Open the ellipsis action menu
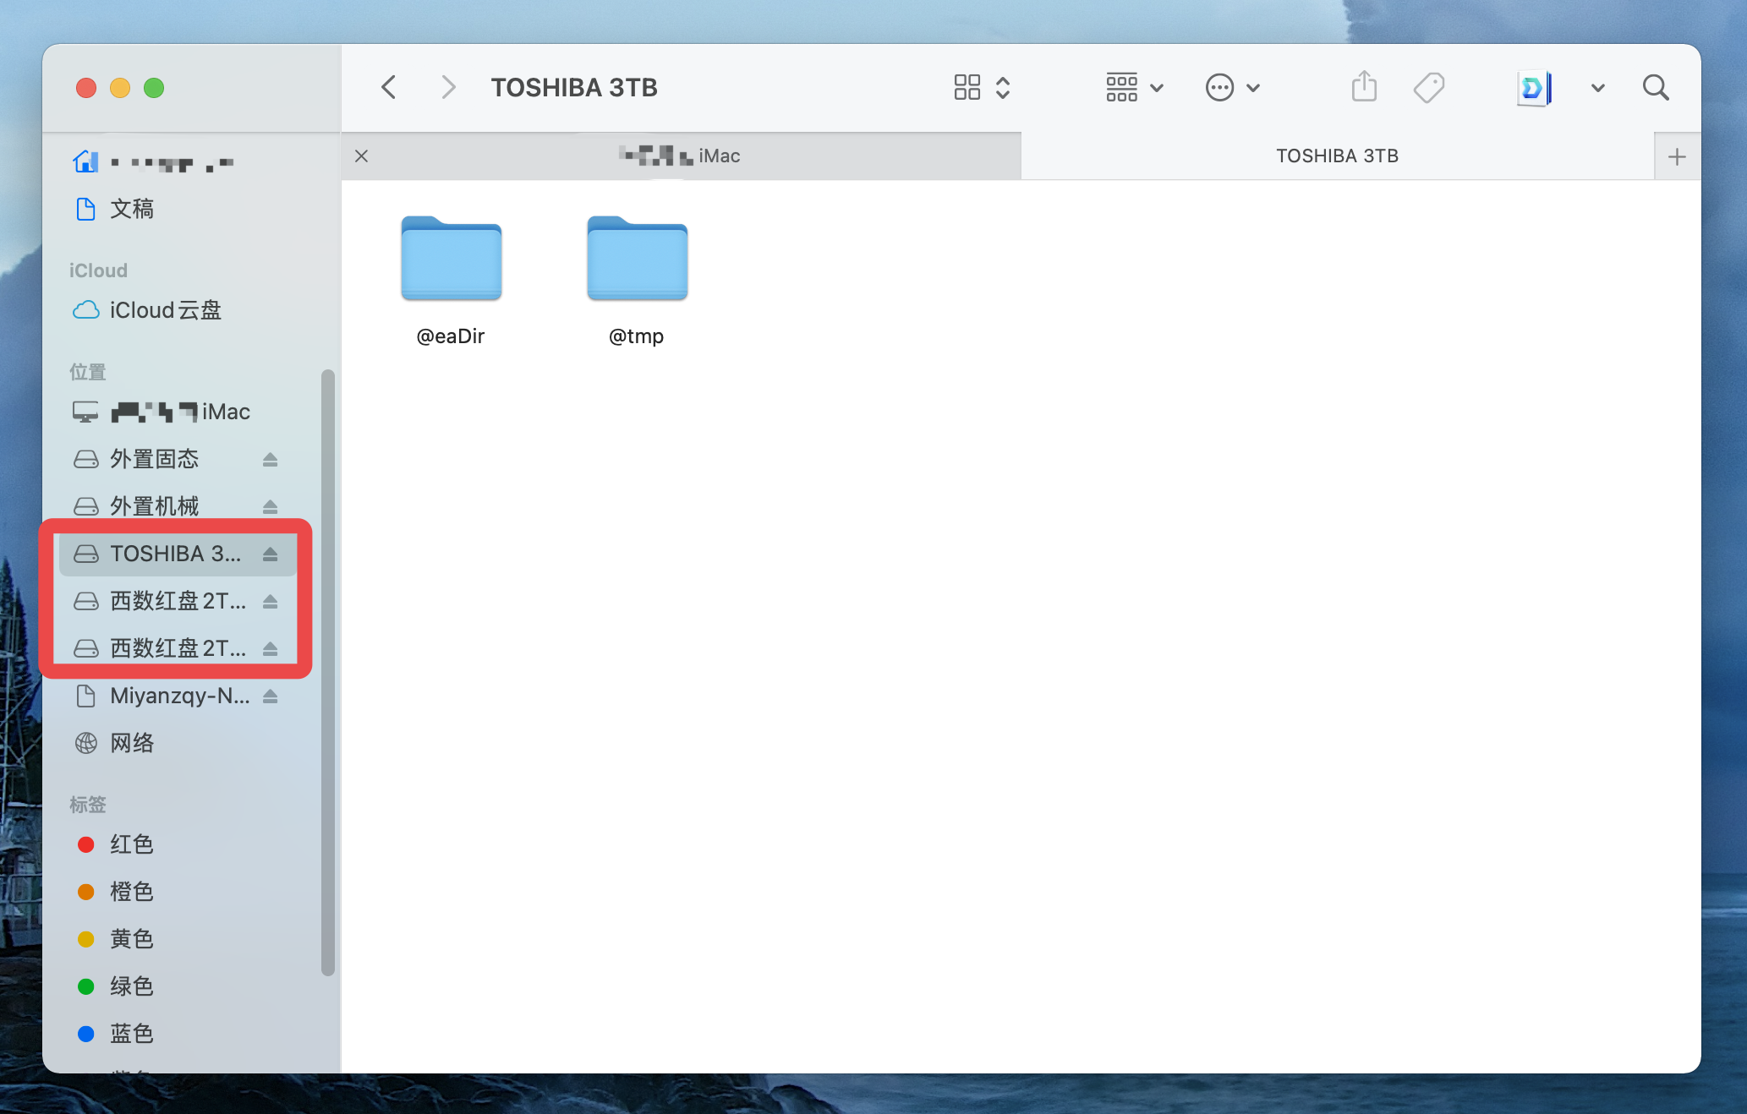 point(1232,87)
